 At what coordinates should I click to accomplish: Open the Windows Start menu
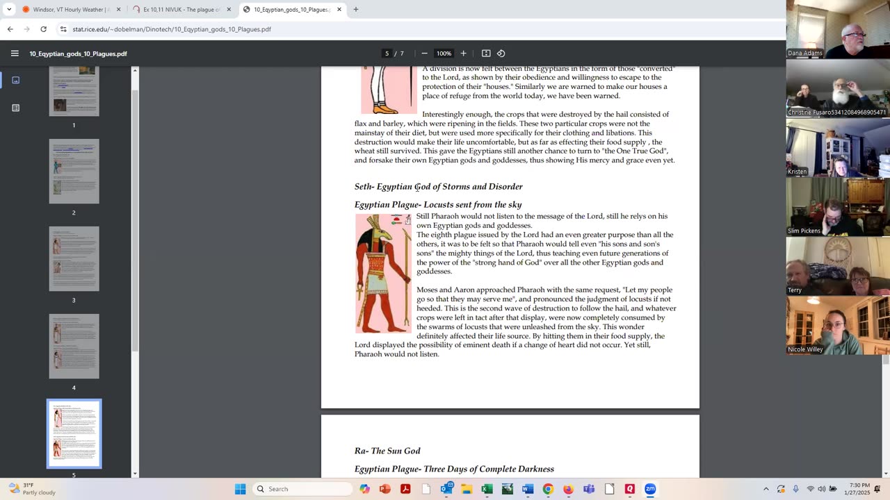point(240,489)
